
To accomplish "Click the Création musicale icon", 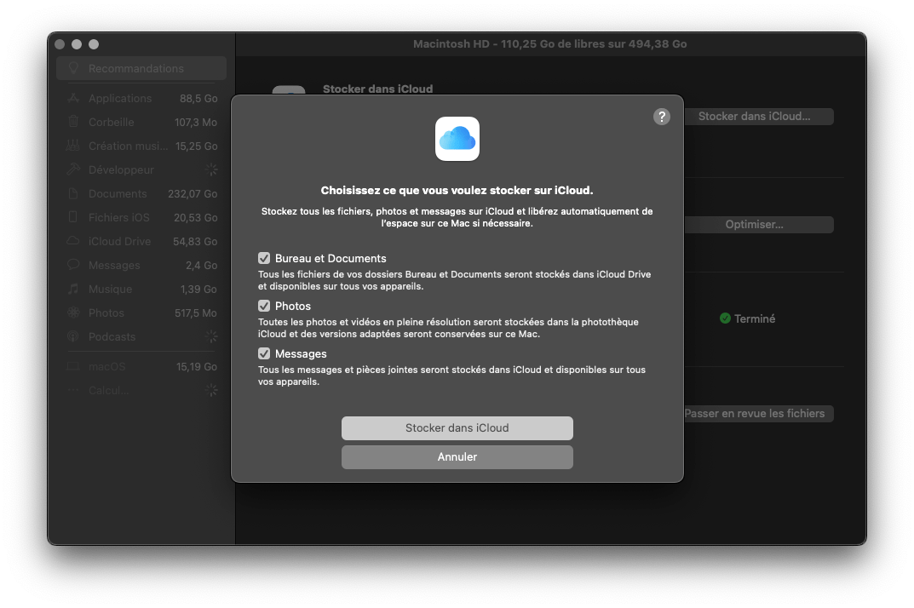I will pos(73,146).
